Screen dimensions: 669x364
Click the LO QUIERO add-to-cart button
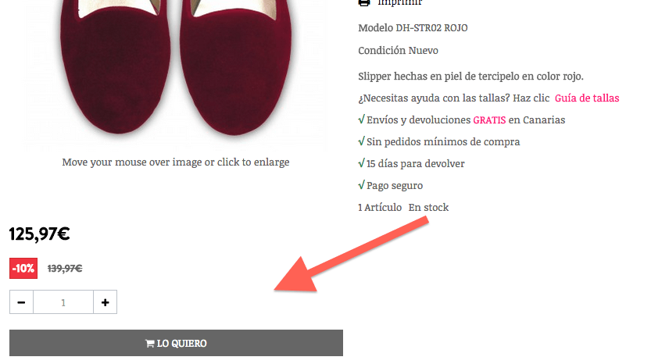click(x=176, y=343)
